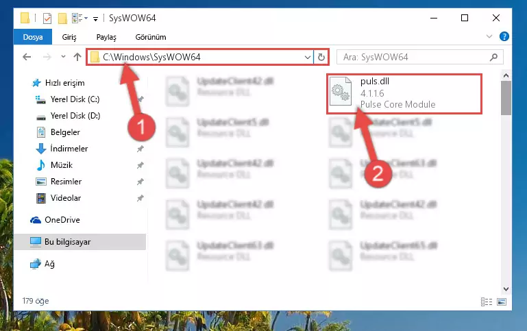Select Ağ network in the navigation pane

coord(49,264)
